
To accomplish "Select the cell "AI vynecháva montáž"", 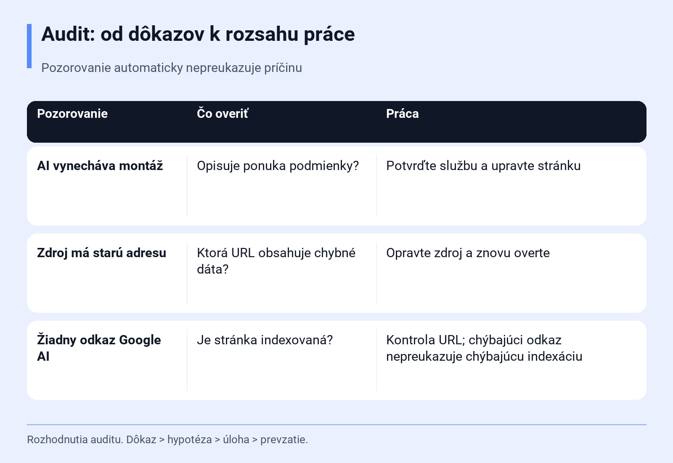I will 100,166.
